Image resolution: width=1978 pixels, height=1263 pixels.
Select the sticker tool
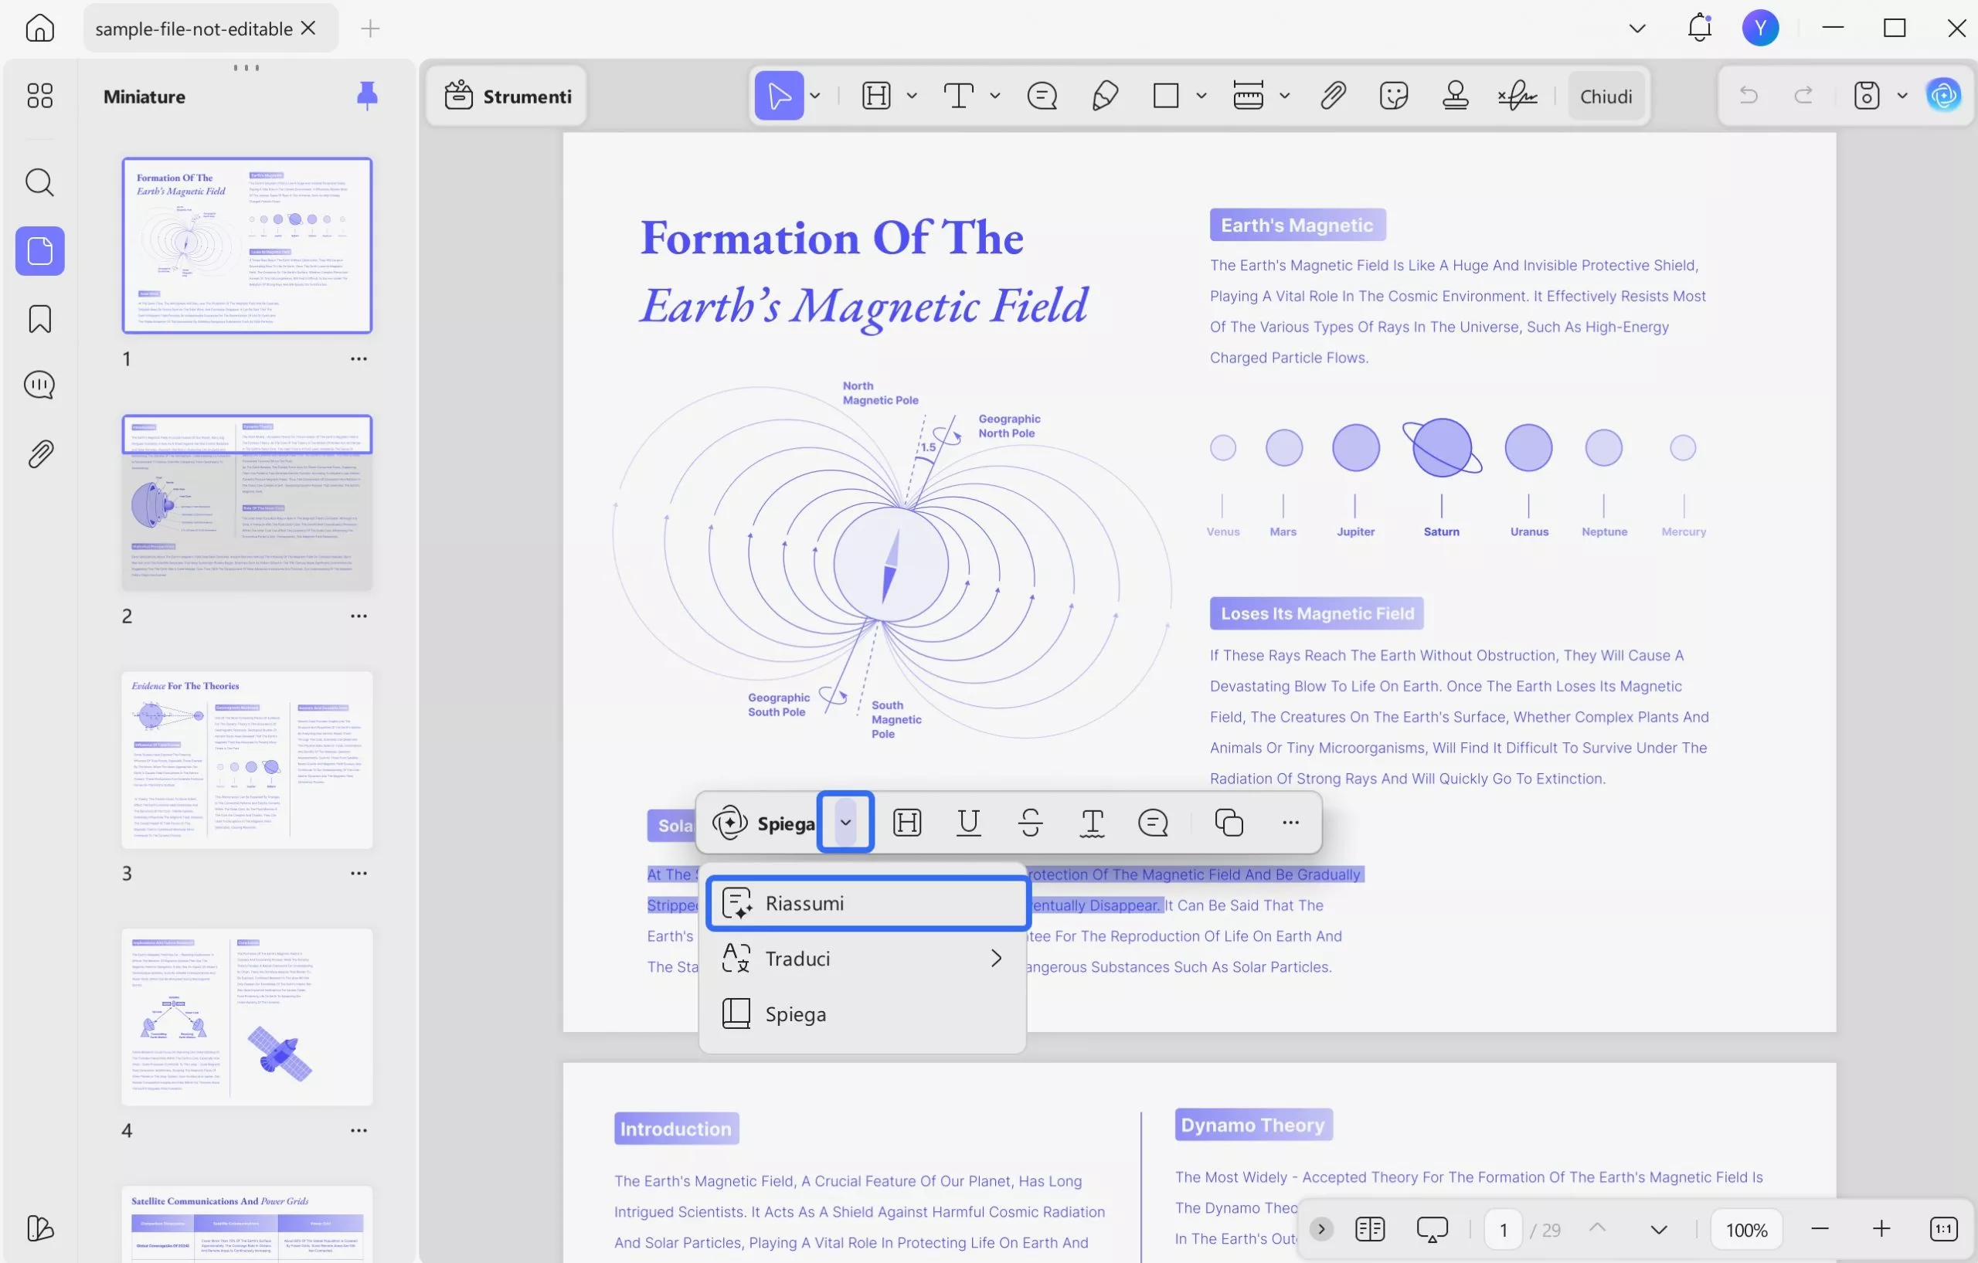[x=1394, y=96]
